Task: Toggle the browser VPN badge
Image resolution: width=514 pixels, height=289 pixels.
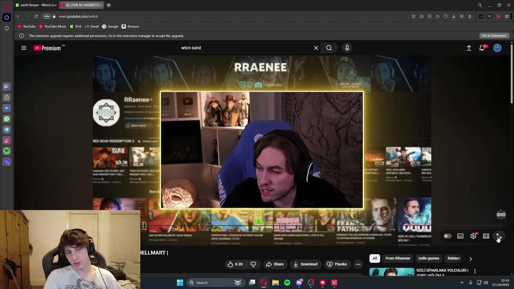Action: click(47, 16)
